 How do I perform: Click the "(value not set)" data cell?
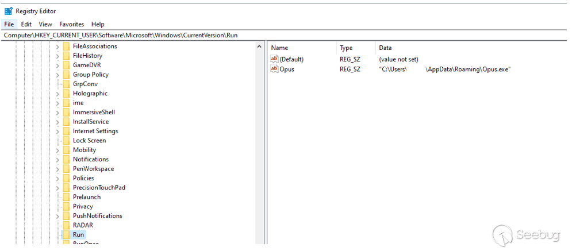point(398,60)
